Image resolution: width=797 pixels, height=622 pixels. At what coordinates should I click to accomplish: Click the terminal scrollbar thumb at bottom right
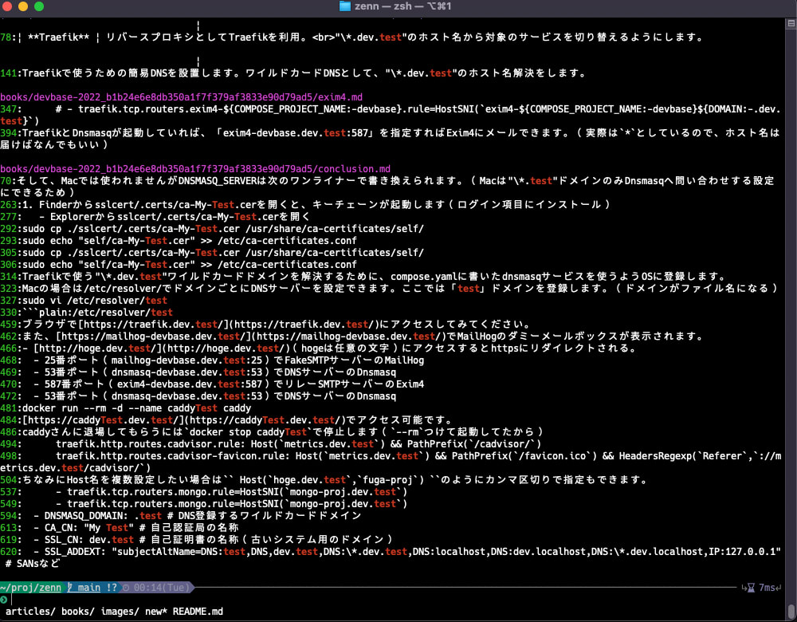(x=791, y=612)
